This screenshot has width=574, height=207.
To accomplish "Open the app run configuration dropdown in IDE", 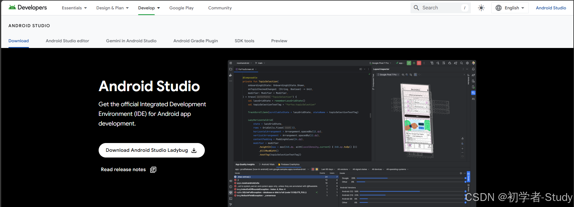I will (x=400, y=63).
